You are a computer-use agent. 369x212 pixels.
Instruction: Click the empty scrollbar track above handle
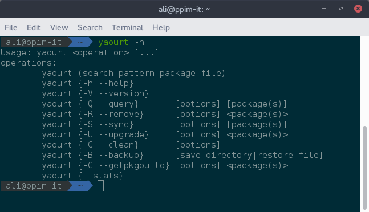click(365, 81)
